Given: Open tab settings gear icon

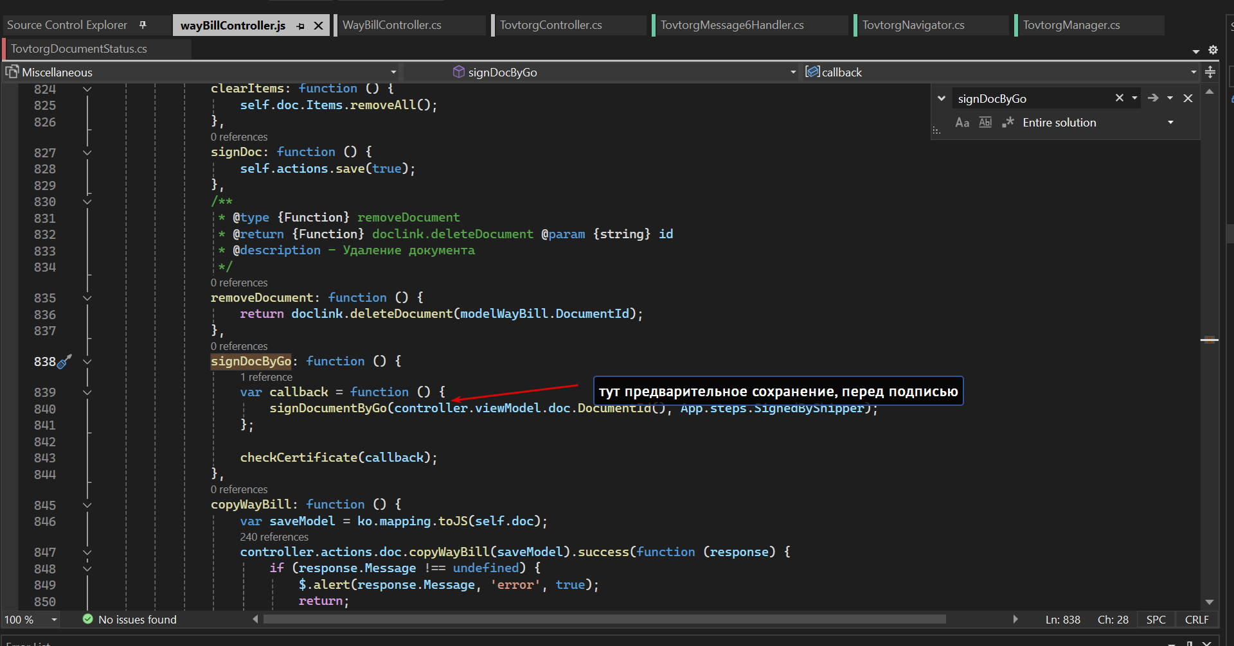Looking at the screenshot, I should [x=1213, y=49].
